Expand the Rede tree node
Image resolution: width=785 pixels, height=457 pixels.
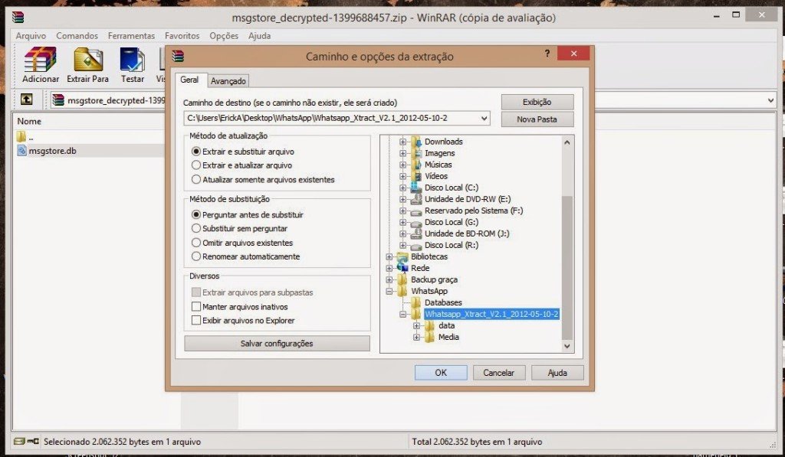(389, 268)
